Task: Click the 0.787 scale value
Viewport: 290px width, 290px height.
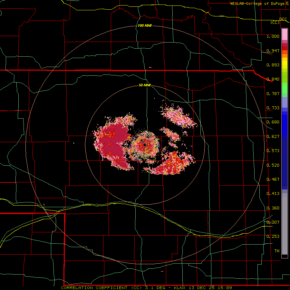Action: pos(273,93)
